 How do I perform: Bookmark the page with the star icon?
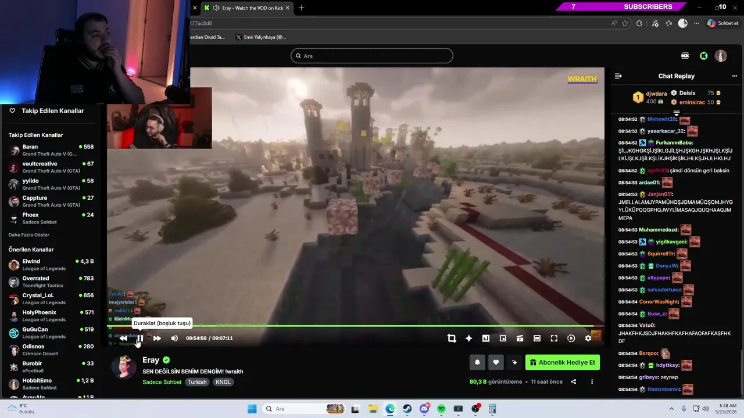(625, 23)
